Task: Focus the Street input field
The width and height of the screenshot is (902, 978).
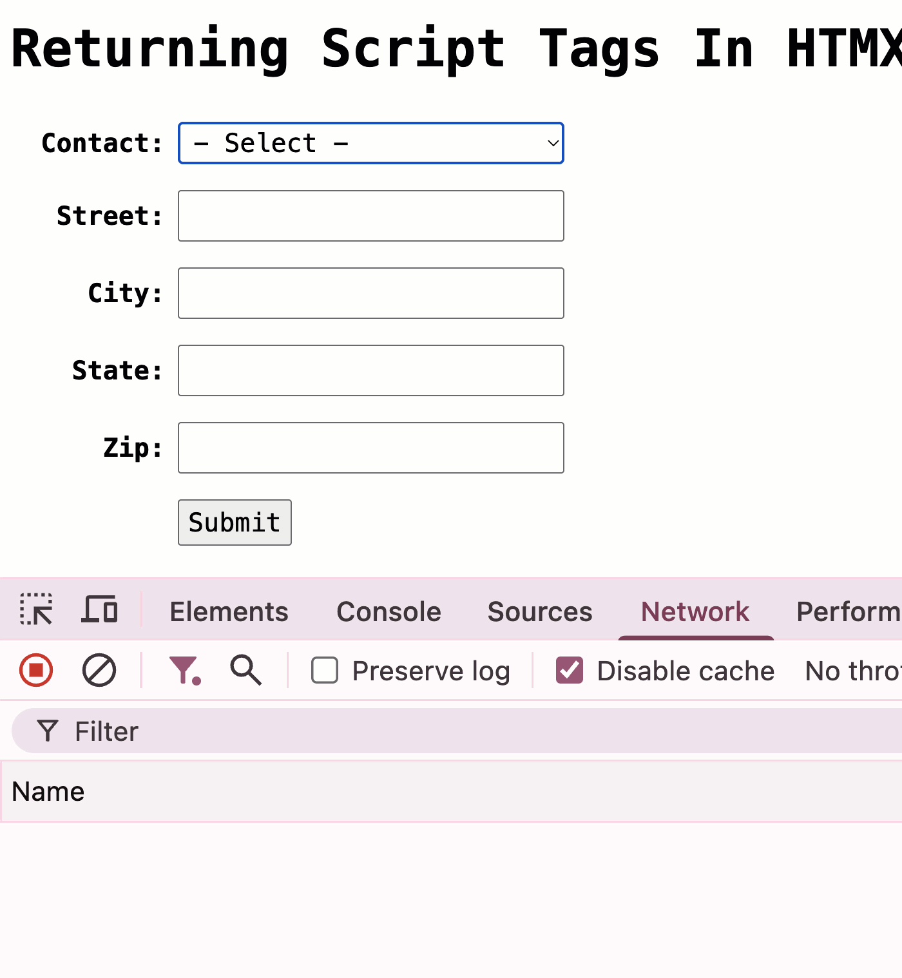Action: point(371,216)
